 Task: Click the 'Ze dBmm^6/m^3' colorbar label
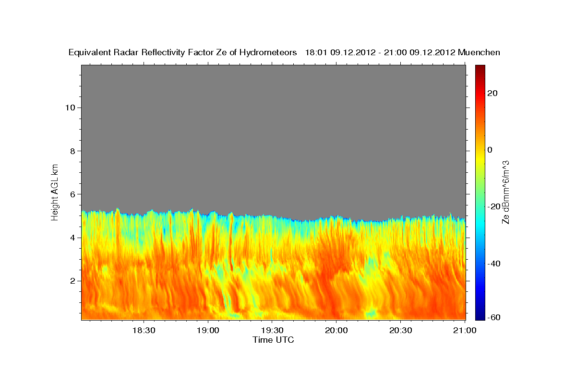click(x=505, y=192)
